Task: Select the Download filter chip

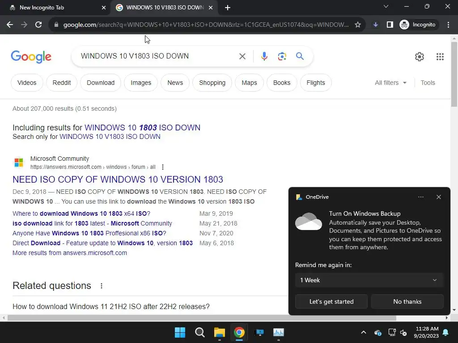Action: (101, 83)
